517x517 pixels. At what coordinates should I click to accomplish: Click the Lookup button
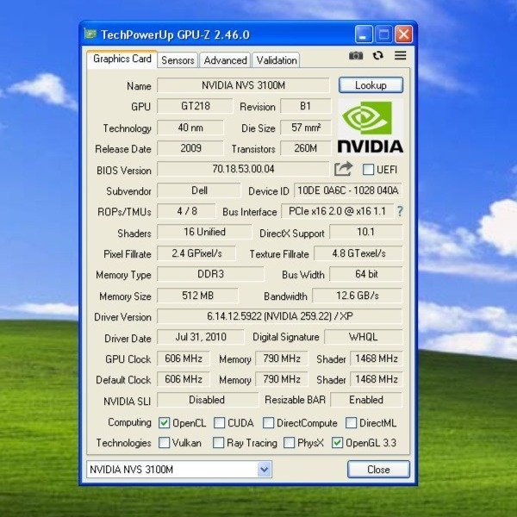(x=371, y=85)
